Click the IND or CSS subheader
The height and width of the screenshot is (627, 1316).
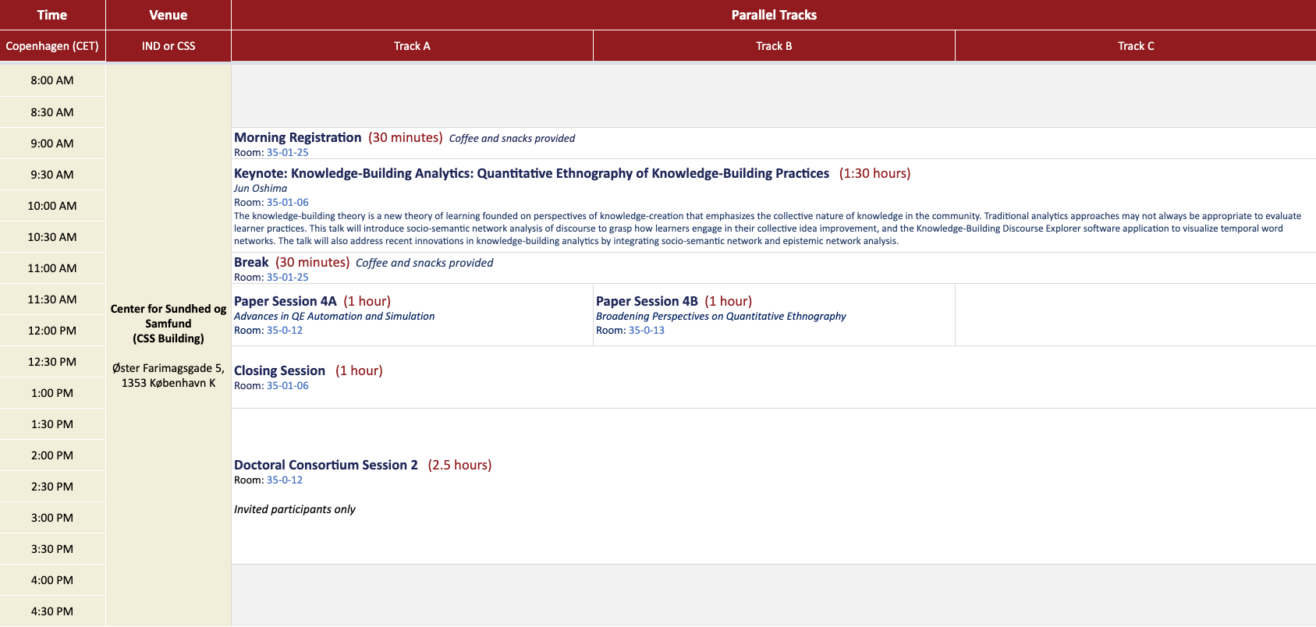pos(168,46)
